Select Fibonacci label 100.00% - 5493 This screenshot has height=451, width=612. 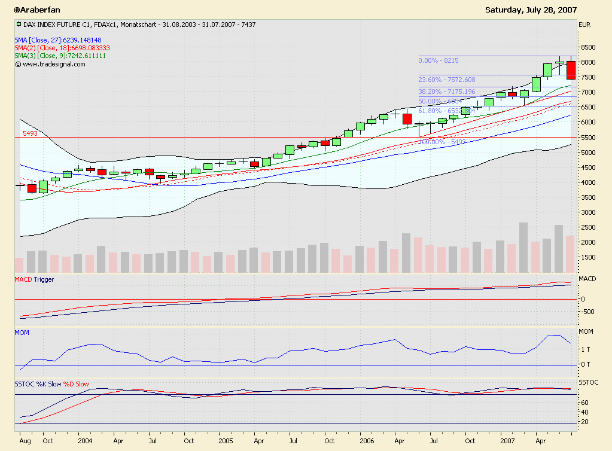pos(442,142)
